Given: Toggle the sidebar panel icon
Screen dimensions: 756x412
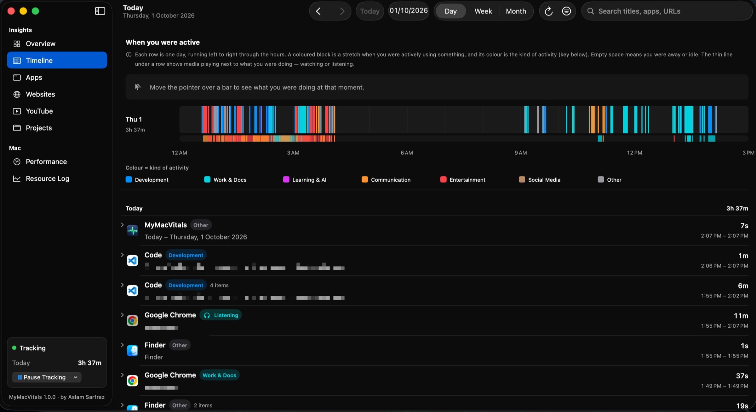Looking at the screenshot, I should tap(100, 11).
